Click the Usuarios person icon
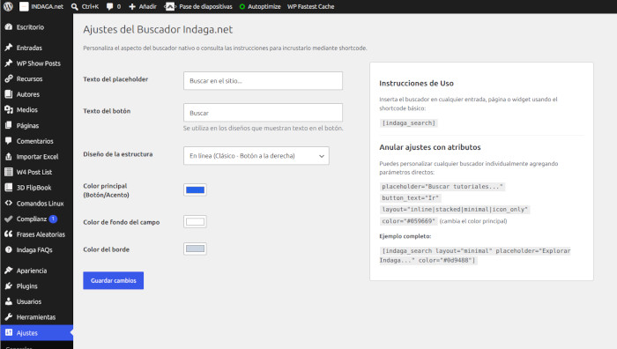This screenshot has height=349, width=617. tap(9, 301)
